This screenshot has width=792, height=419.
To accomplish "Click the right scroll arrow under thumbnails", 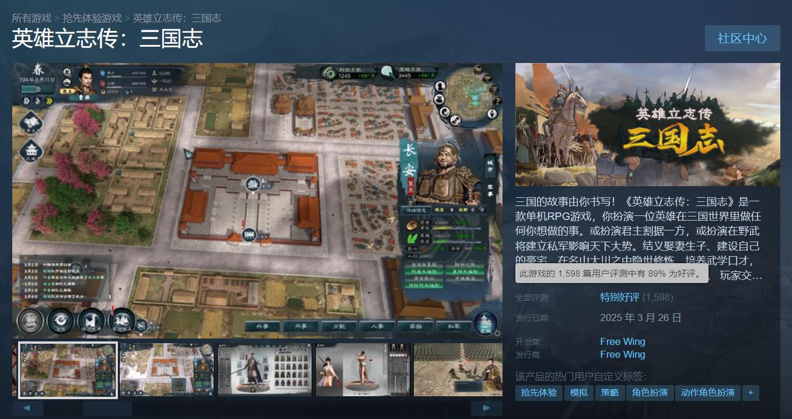I will 486,408.
